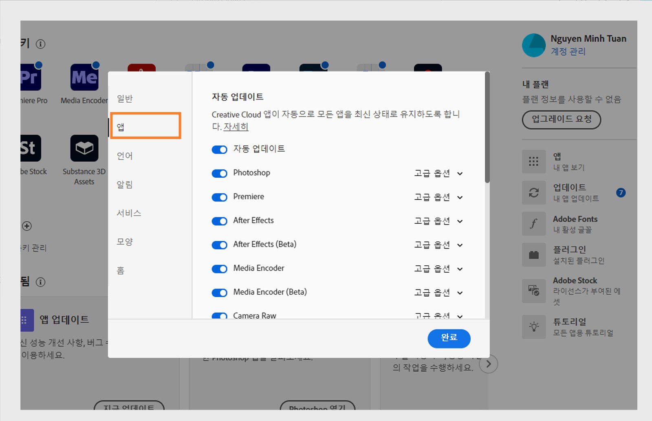The height and width of the screenshot is (421, 652).
Task: Turn off auto-update for Photoshop
Action: [x=219, y=173]
